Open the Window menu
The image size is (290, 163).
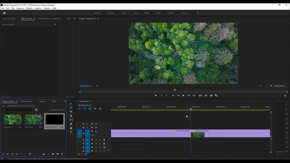coord(47,8)
